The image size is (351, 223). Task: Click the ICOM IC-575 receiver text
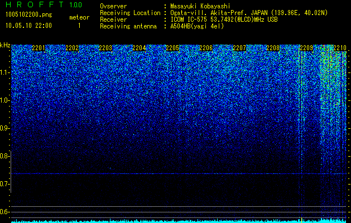coord(224,20)
